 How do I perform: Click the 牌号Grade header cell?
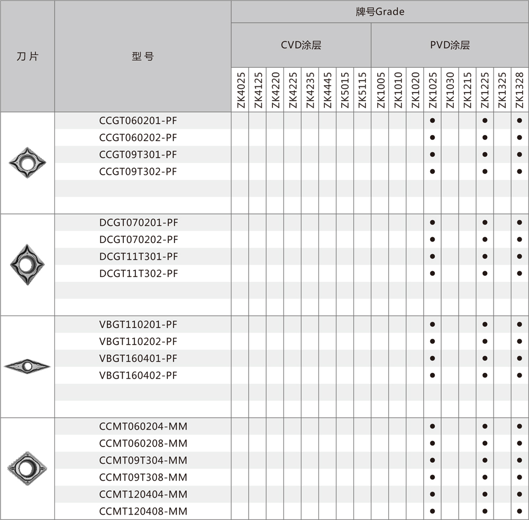[379, 12]
